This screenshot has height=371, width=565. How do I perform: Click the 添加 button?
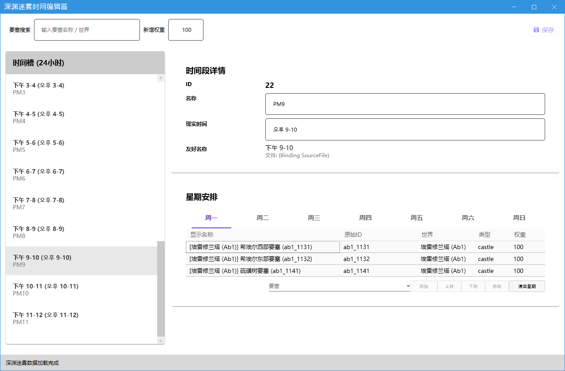(424, 286)
